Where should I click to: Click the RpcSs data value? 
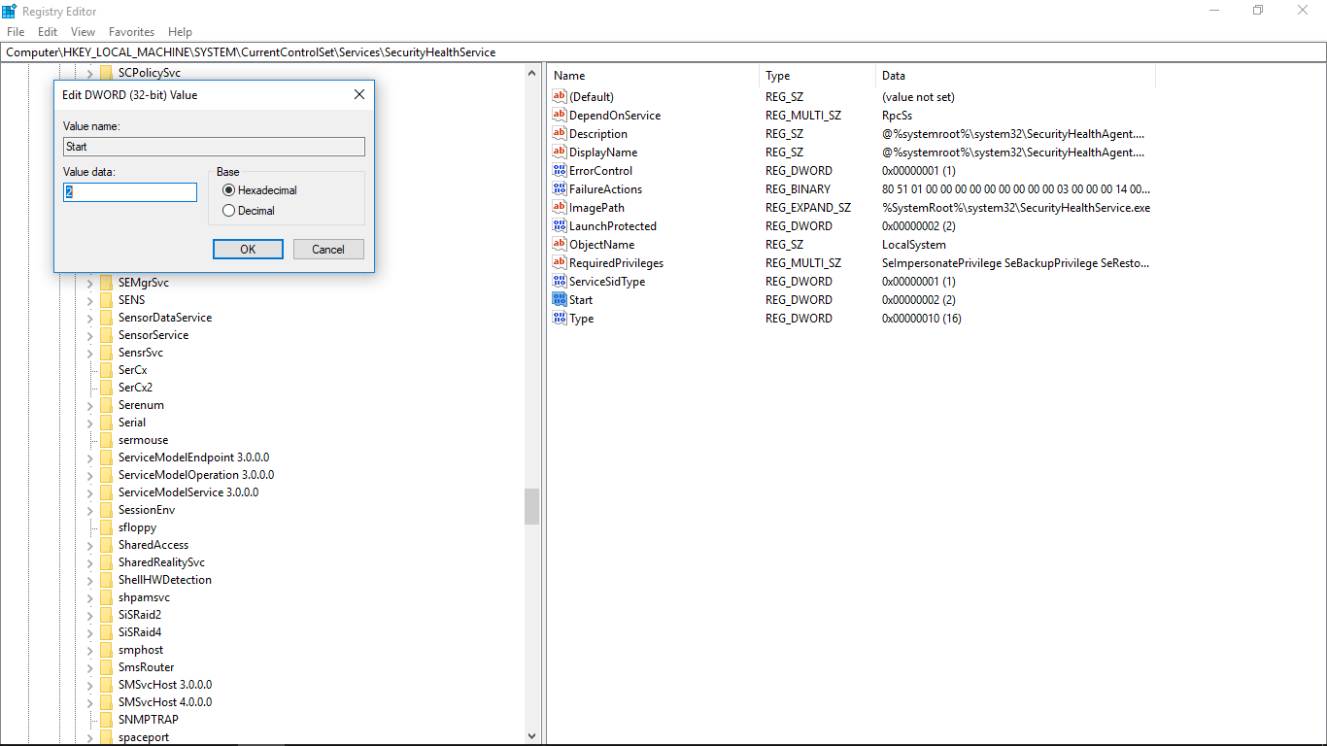click(x=897, y=116)
